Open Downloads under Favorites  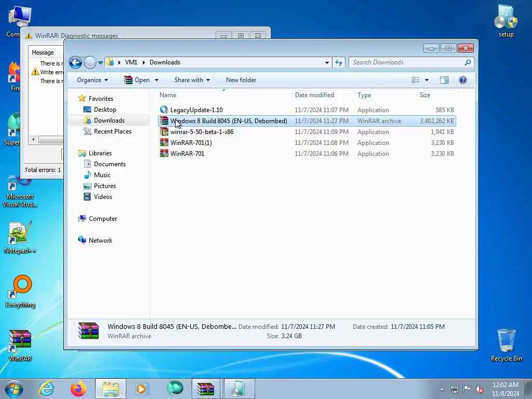109,121
